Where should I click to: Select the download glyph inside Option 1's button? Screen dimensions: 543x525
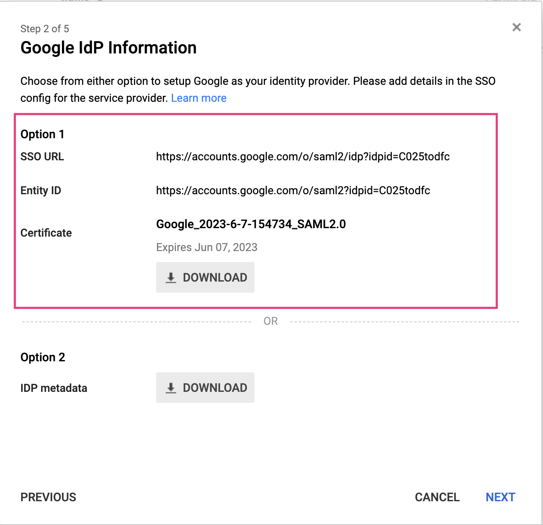[171, 277]
